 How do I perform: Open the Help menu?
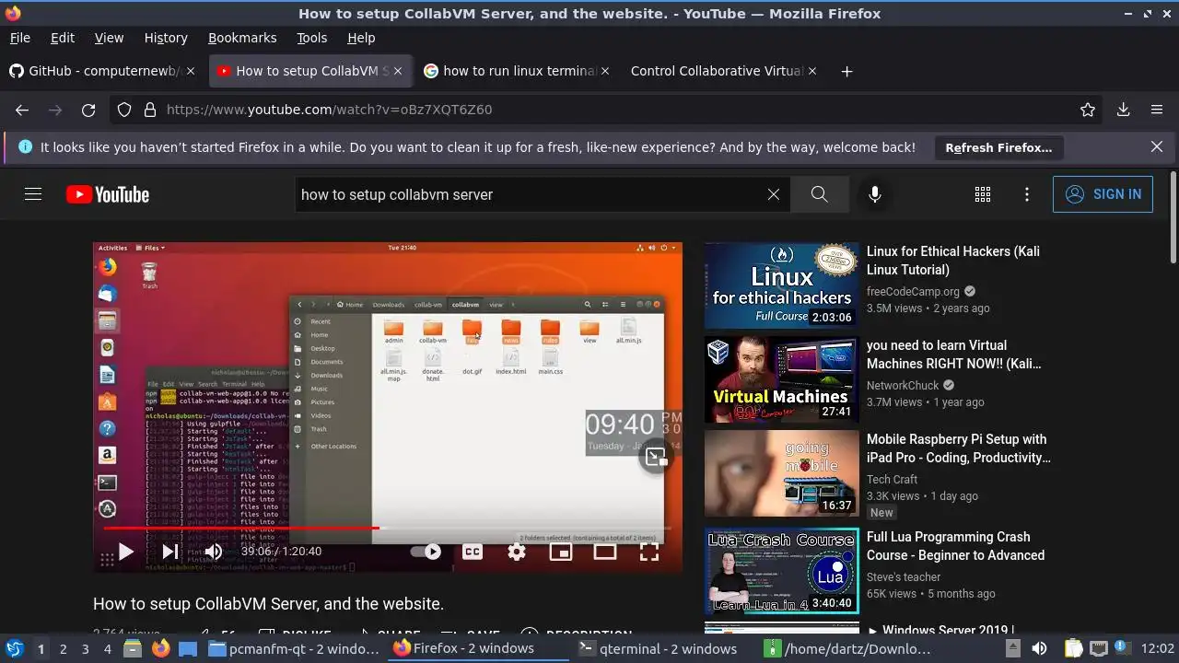(361, 38)
